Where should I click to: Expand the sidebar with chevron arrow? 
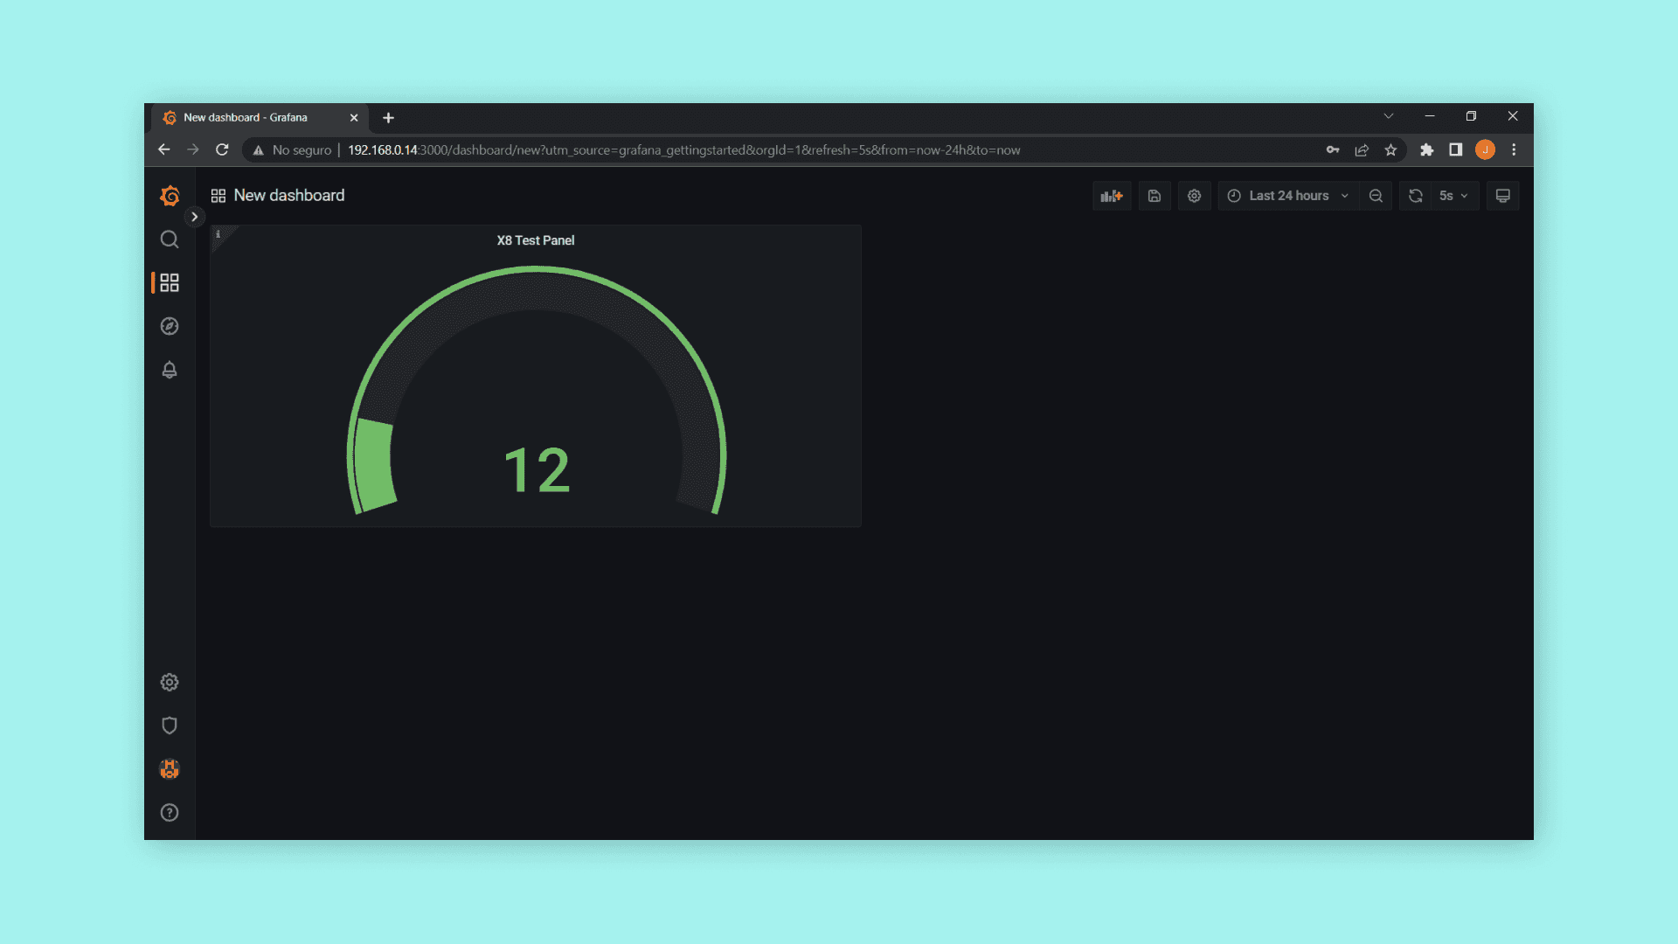coord(194,217)
